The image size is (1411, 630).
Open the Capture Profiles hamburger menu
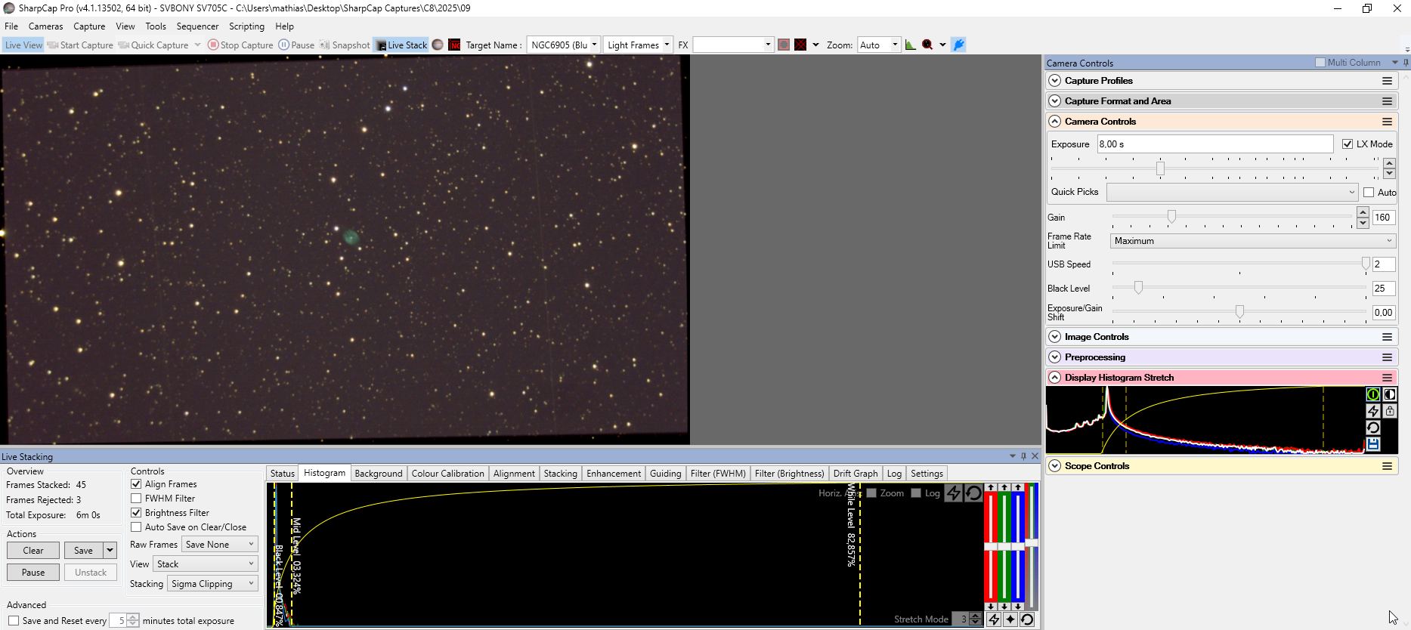click(x=1388, y=81)
